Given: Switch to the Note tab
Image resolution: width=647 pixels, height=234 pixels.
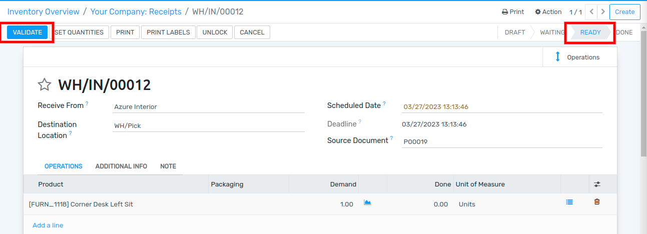Looking at the screenshot, I should point(168,166).
